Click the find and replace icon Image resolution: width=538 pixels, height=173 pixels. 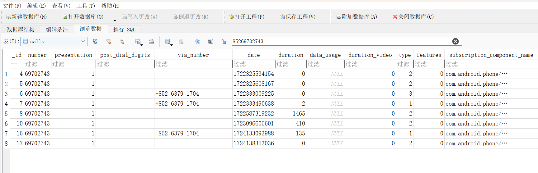[x=224, y=41]
